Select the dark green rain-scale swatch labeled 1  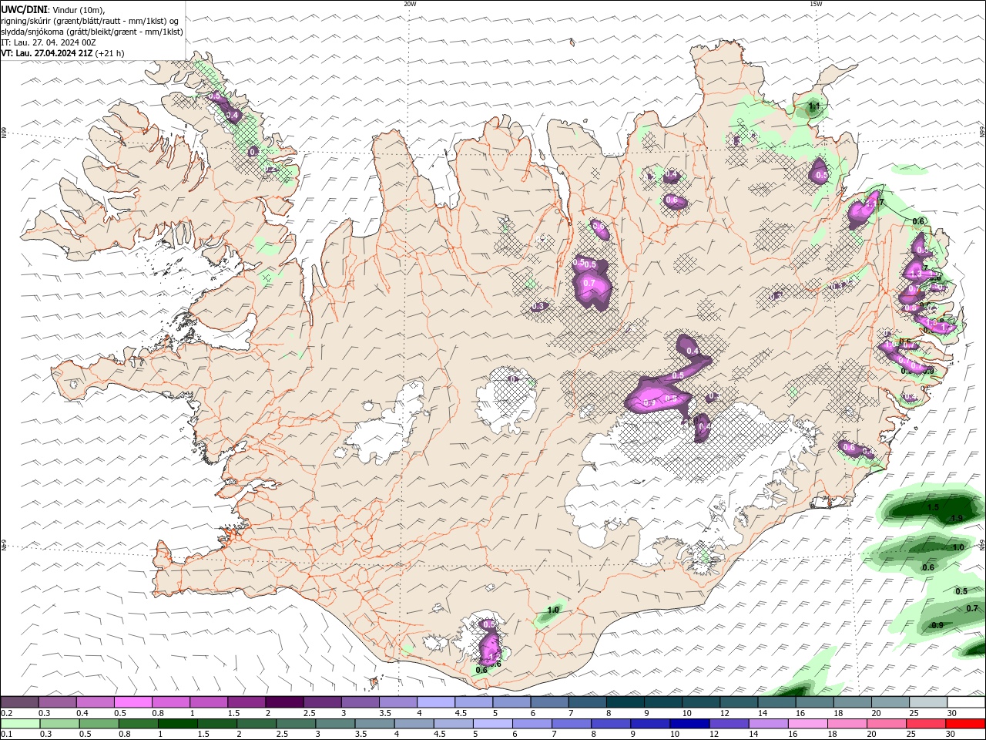pos(177,724)
